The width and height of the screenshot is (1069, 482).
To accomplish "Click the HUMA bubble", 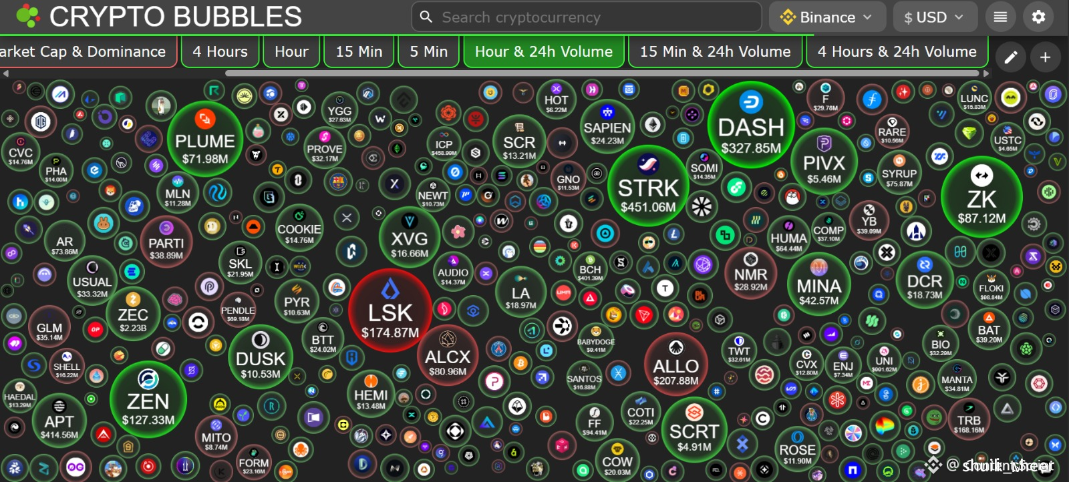I will (789, 237).
